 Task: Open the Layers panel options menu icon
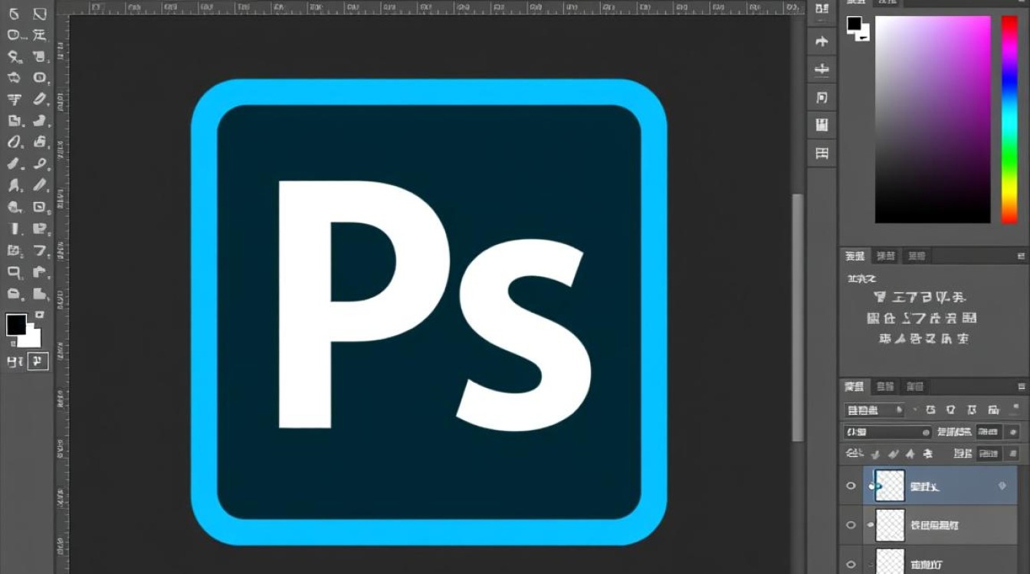click(1021, 386)
